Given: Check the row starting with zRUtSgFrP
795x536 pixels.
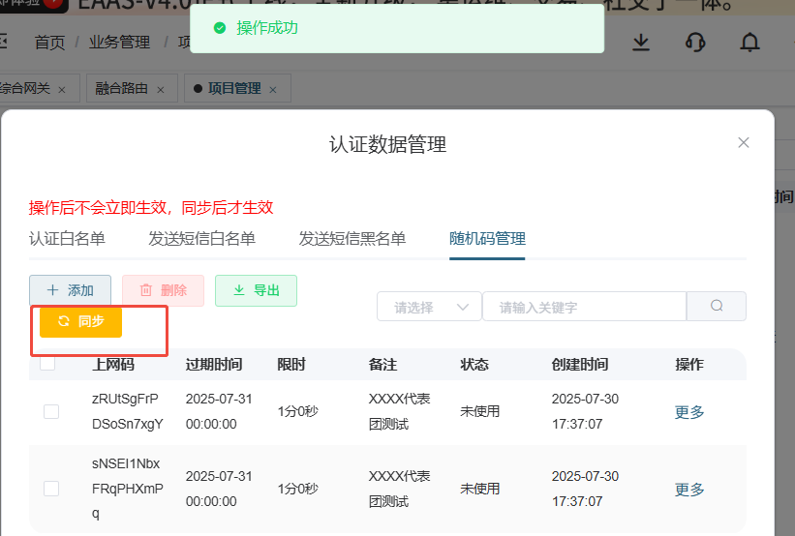Looking at the screenshot, I should (51, 411).
